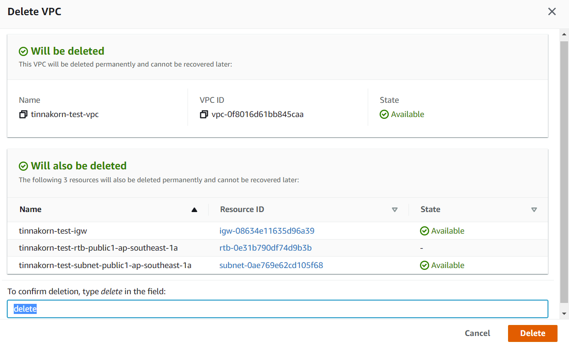Sort the table by the Name column arrow
The height and width of the screenshot is (347, 569).
(194, 209)
